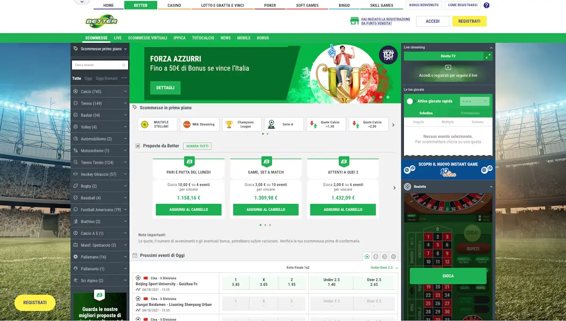Click the Better logo
The width and height of the screenshot is (566, 321).
coord(101,21)
